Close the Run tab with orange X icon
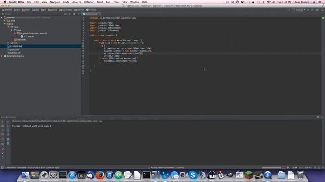Viewport: 325px width, 182px height. tap(3, 153)
